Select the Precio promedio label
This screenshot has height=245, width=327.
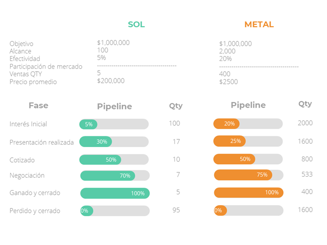[x=33, y=82]
